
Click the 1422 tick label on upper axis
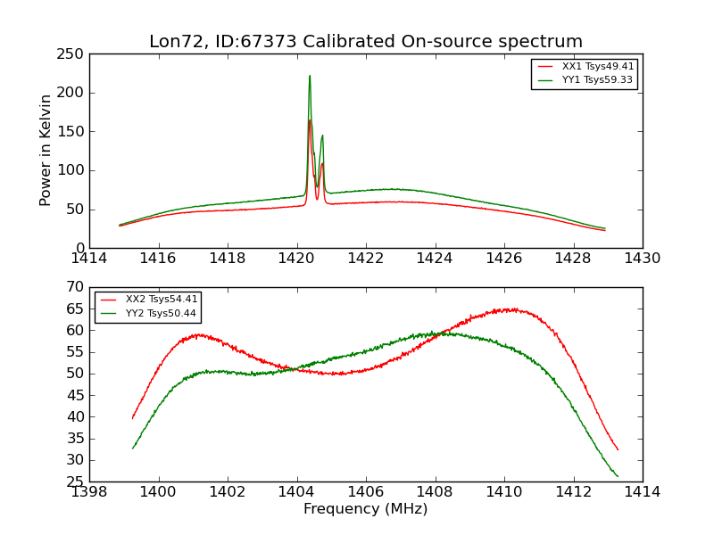click(x=366, y=259)
